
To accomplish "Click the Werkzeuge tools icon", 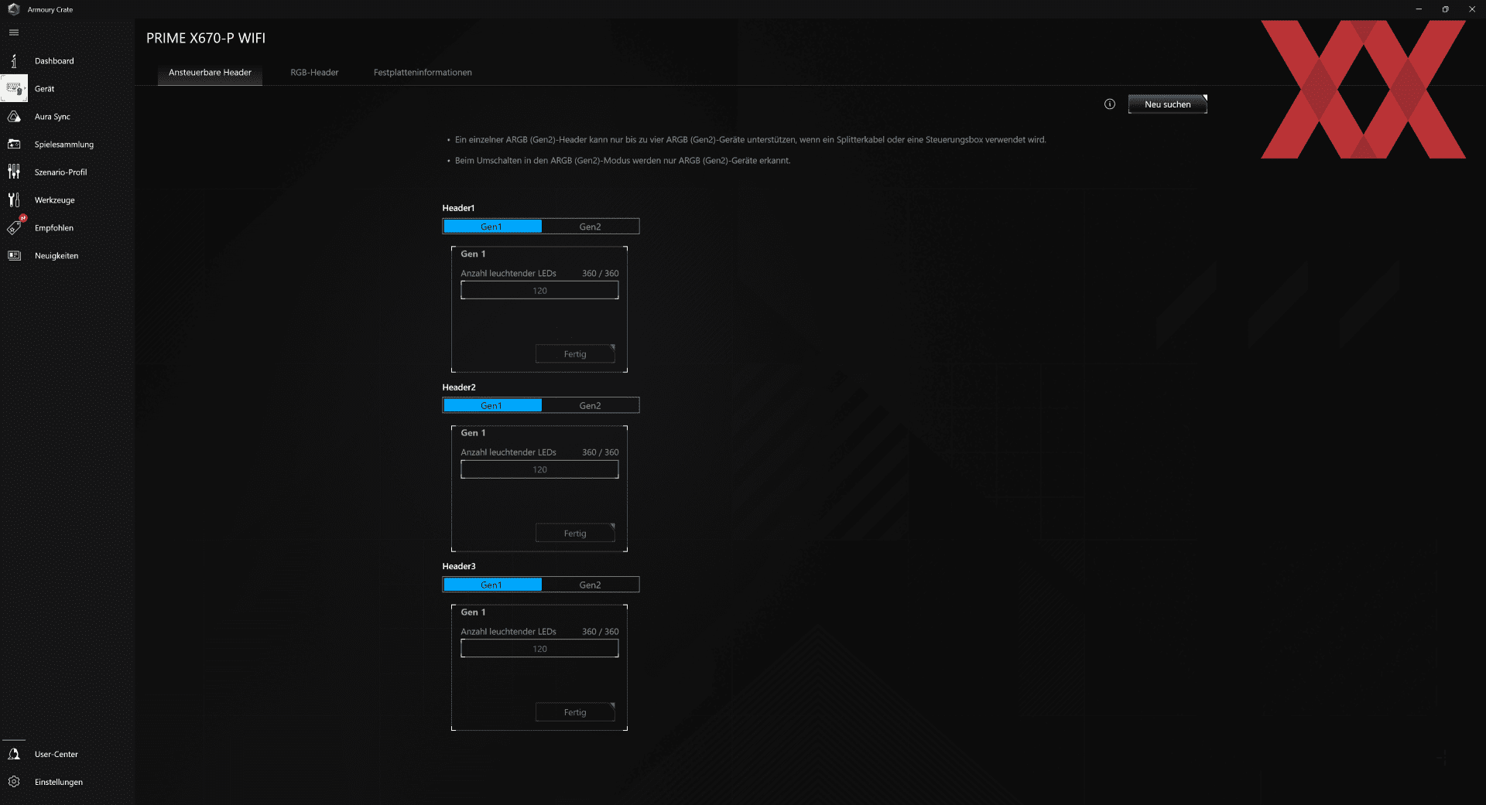I will (x=14, y=200).
